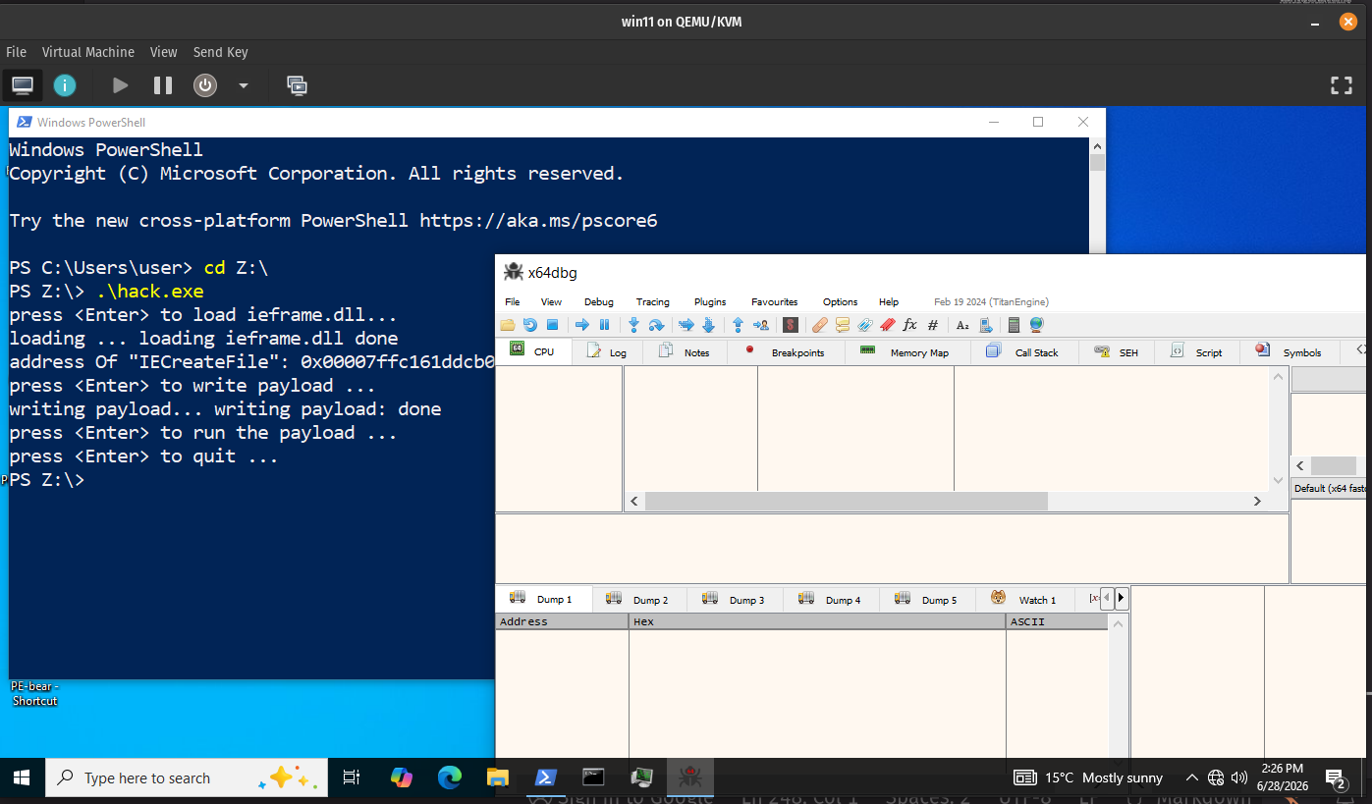The image size is (1372, 804).
Task: Open a file in x64dbg toolbar
Action: pos(507,325)
